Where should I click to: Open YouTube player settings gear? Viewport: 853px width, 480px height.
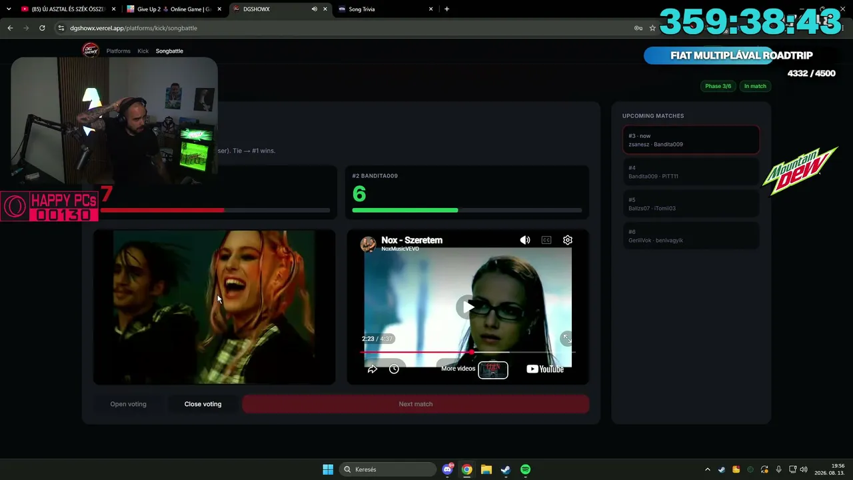(568, 240)
